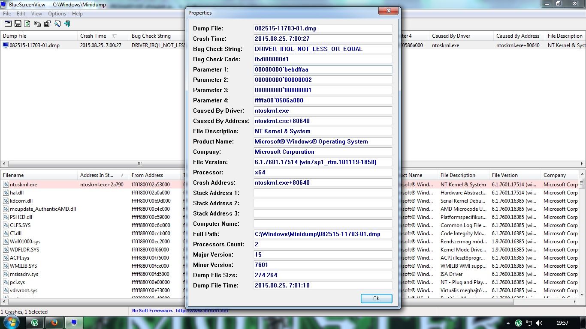Click the driver list scrollbar's down arrow
The image size is (586, 329).
point(582,295)
